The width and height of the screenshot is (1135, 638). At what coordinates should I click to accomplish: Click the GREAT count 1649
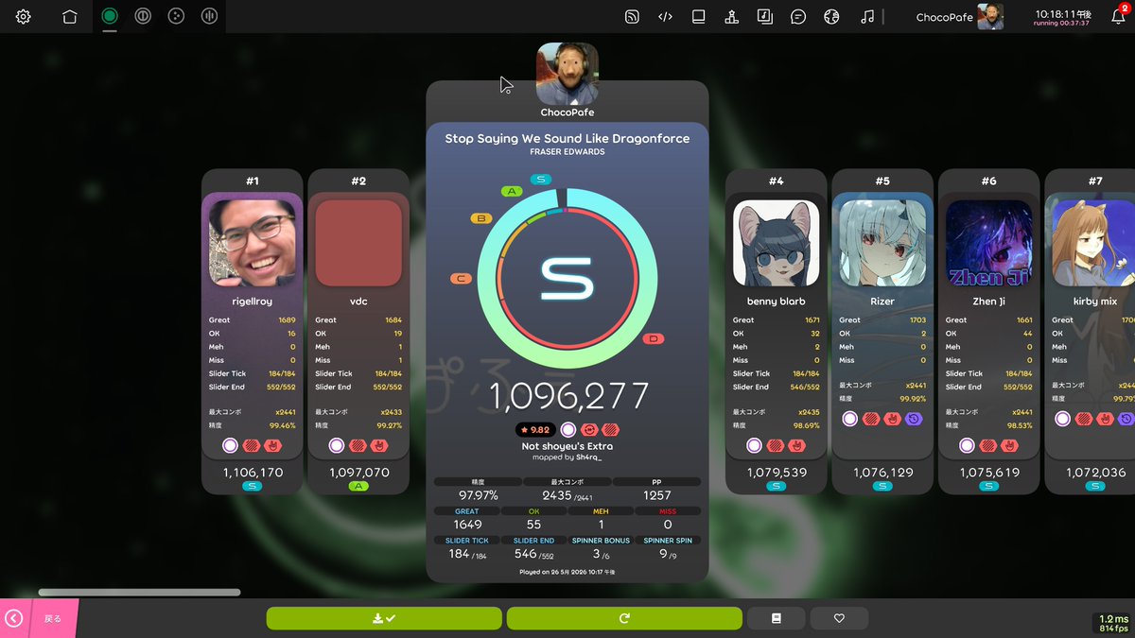click(x=467, y=524)
